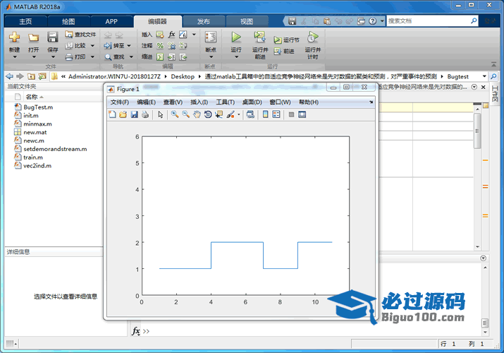
Task: Open the Compare (比较) dropdown arrow
Action: click(92, 46)
